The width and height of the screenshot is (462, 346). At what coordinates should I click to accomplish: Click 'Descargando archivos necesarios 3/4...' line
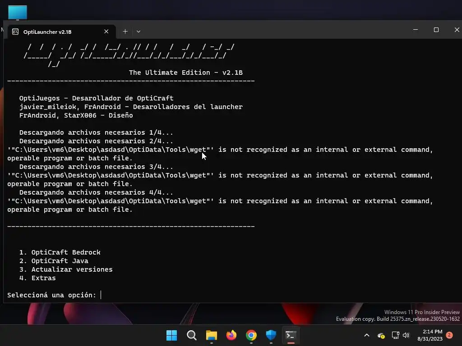pos(96,167)
